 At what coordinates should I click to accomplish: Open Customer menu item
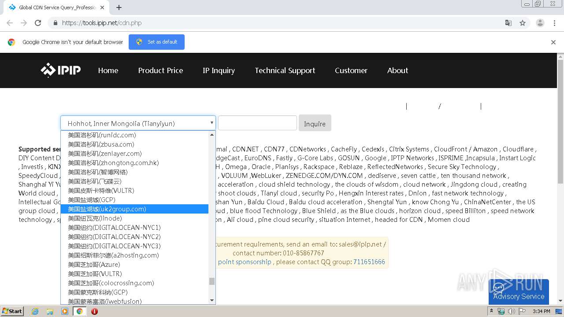[x=351, y=70]
